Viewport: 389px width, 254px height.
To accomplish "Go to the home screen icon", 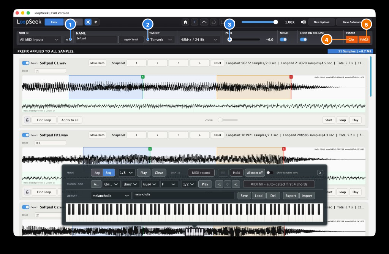I will (185, 22).
